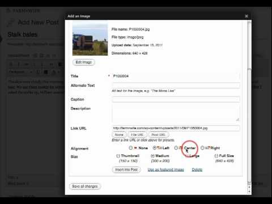This screenshot has height=204, width=272.
Task: Click the File name P1050004.jpg text
Action: tap(130, 29)
